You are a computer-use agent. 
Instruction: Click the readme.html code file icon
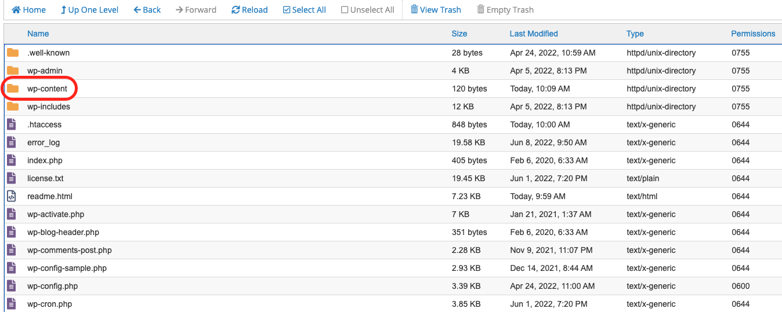tap(11, 196)
